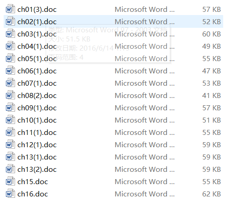Select the file name ch13(2).doc

click(37, 170)
